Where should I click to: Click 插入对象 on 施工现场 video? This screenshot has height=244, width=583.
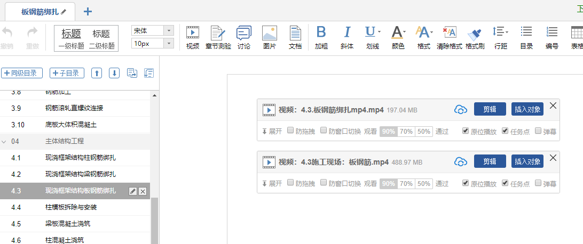(x=527, y=161)
